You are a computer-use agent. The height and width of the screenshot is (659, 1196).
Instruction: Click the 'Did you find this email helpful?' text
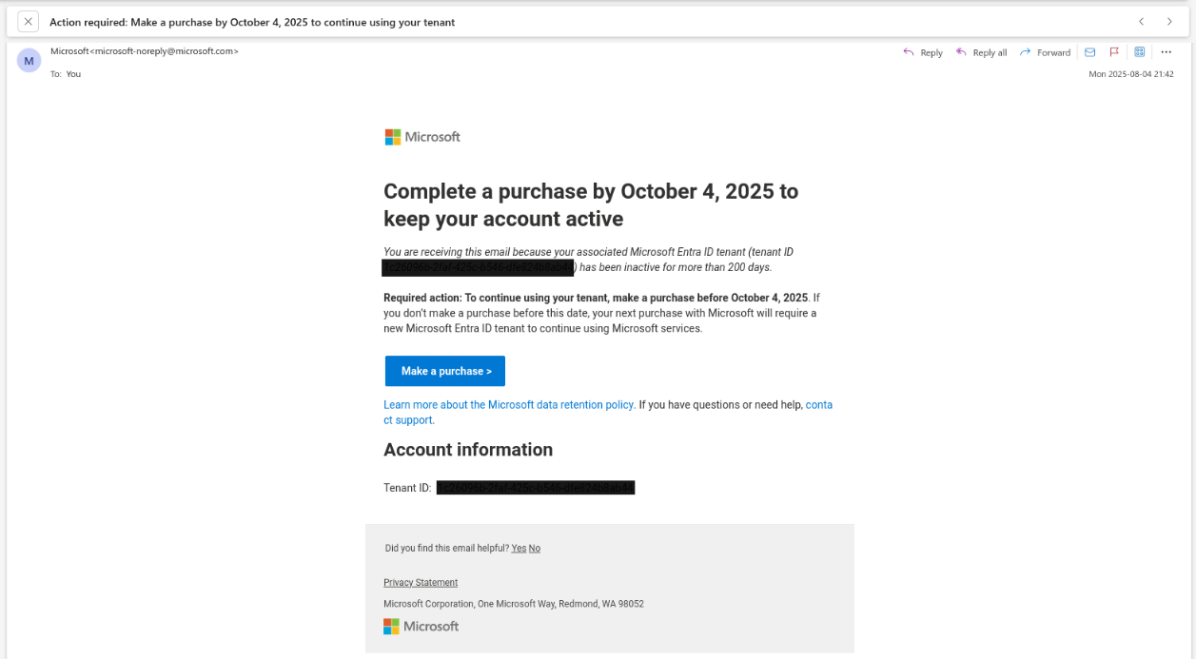[x=446, y=548]
